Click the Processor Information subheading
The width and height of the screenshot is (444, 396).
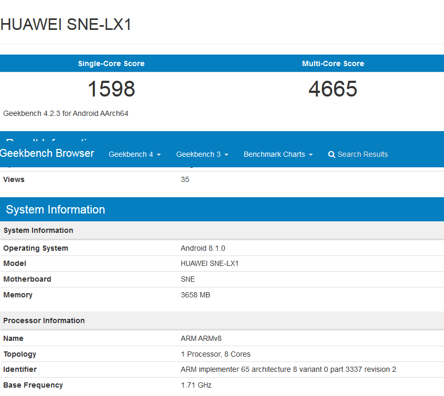pyautogui.click(x=44, y=320)
